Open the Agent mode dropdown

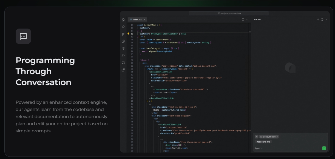[x=258, y=148]
